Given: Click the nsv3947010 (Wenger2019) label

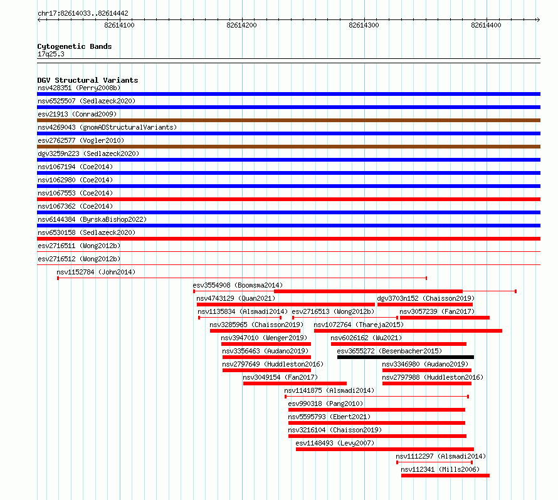Looking at the screenshot, I should (264, 338).
